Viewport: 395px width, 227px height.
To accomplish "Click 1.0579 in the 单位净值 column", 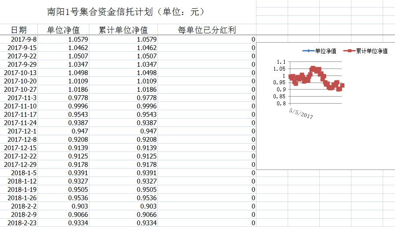I will (x=63, y=40).
